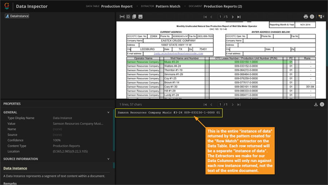Print the document with the printer icon
This screenshot has height=185, width=328.
(x=306, y=17)
